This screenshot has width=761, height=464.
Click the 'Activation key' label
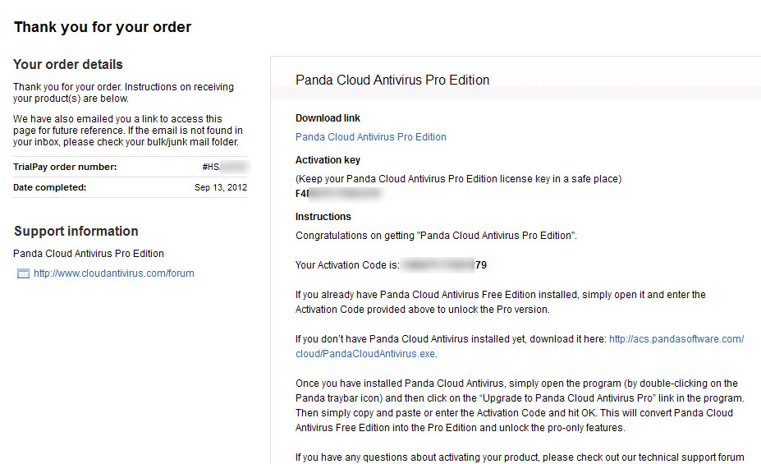coord(328,159)
